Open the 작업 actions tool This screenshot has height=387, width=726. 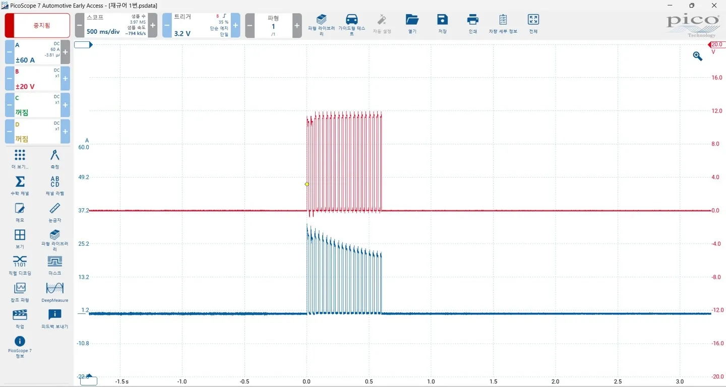(20, 318)
